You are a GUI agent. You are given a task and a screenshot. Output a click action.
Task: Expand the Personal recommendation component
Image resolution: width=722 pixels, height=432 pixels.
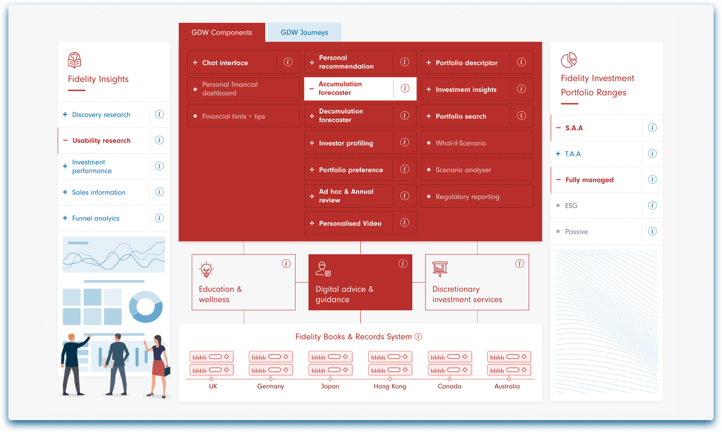point(312,63)
